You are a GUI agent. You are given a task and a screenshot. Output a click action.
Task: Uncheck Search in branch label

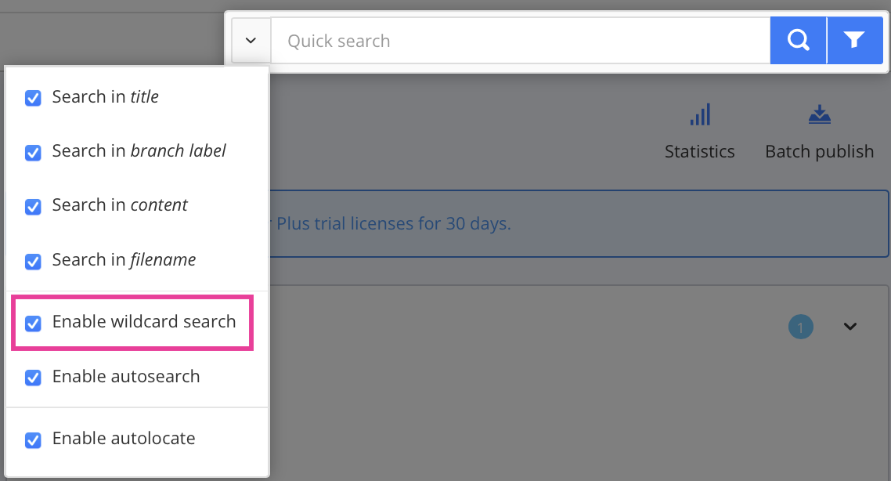point(33,153)
